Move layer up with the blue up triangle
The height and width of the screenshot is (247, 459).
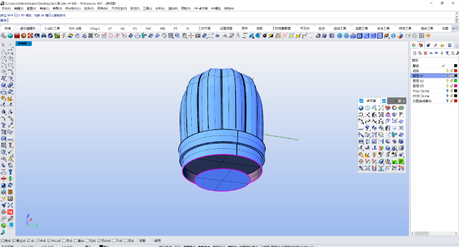pos(431,53)
